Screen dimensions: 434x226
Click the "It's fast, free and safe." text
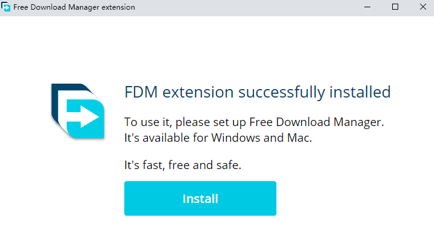click(x=182, y=165)
